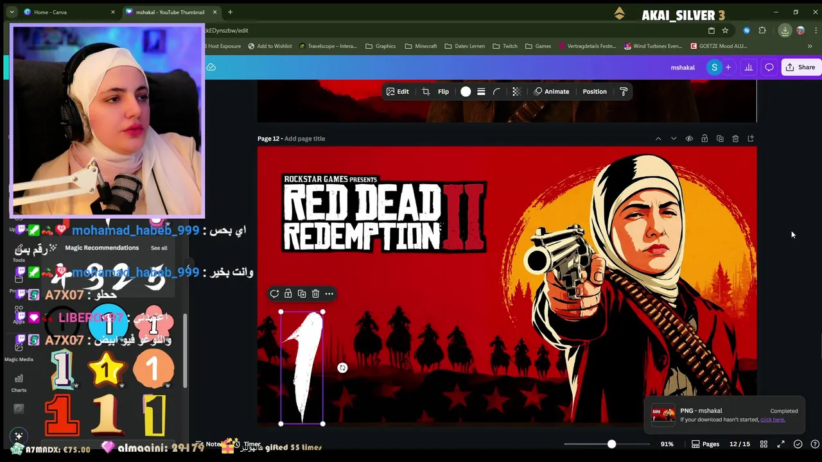Select the red block number 1 graphic
This screenshot has height=462, width=822.
point(62,416)
